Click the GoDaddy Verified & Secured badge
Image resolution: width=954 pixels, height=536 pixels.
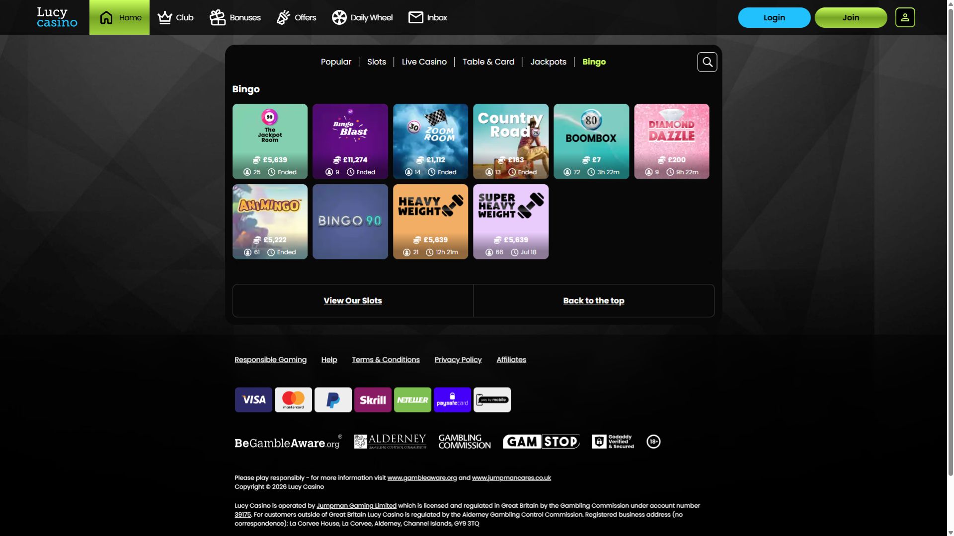[x=613, y=441]
